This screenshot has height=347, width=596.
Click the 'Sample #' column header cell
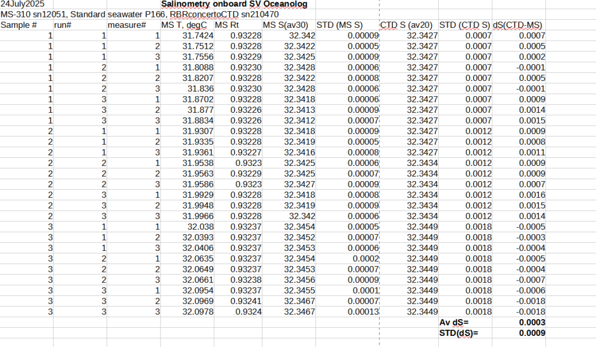pos(19,25)
